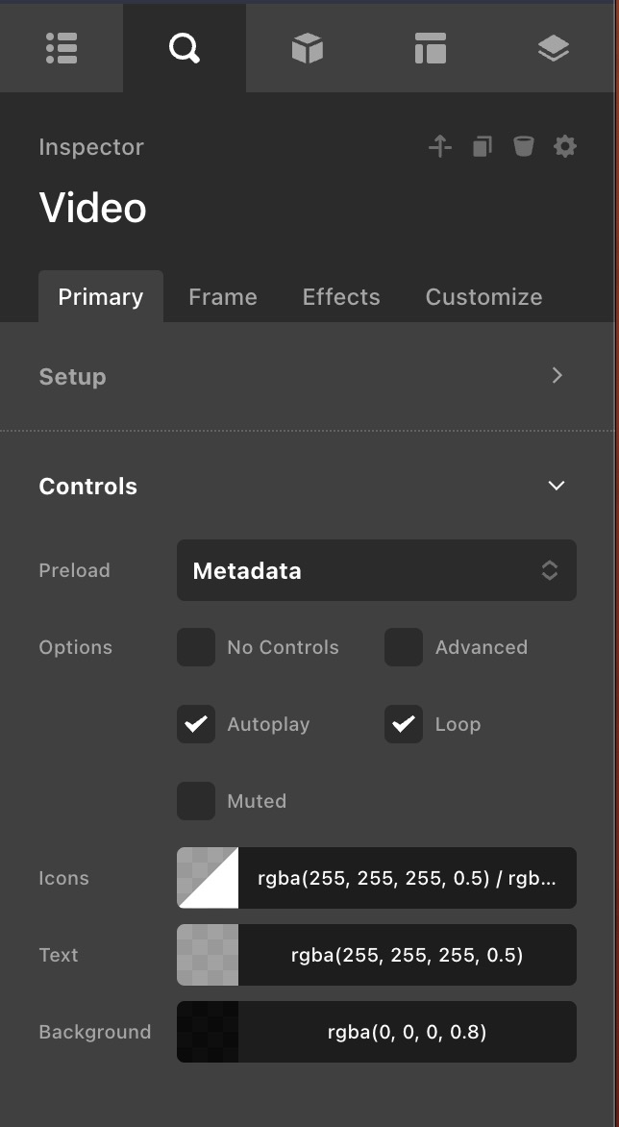Viewport: 619px width, 1127px height.
Task: Open the Layers stack icon panel
Action: coord(554,48)
